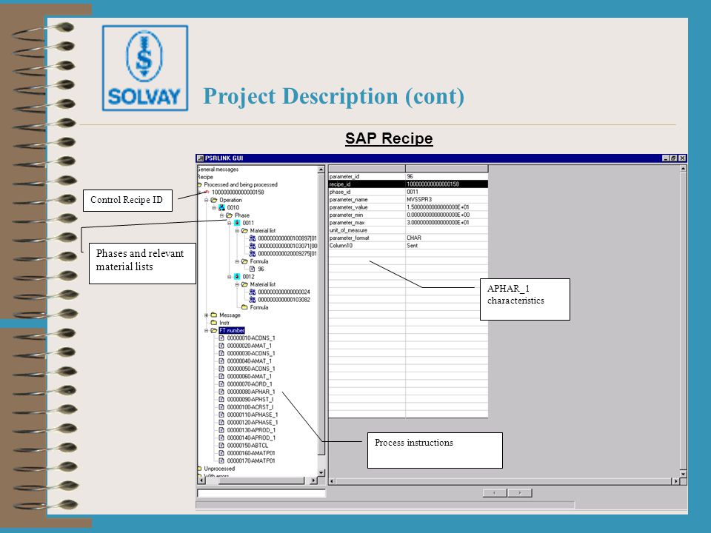Click the tree panel down scroll arrow
The image size is (711, 533).
321,473
